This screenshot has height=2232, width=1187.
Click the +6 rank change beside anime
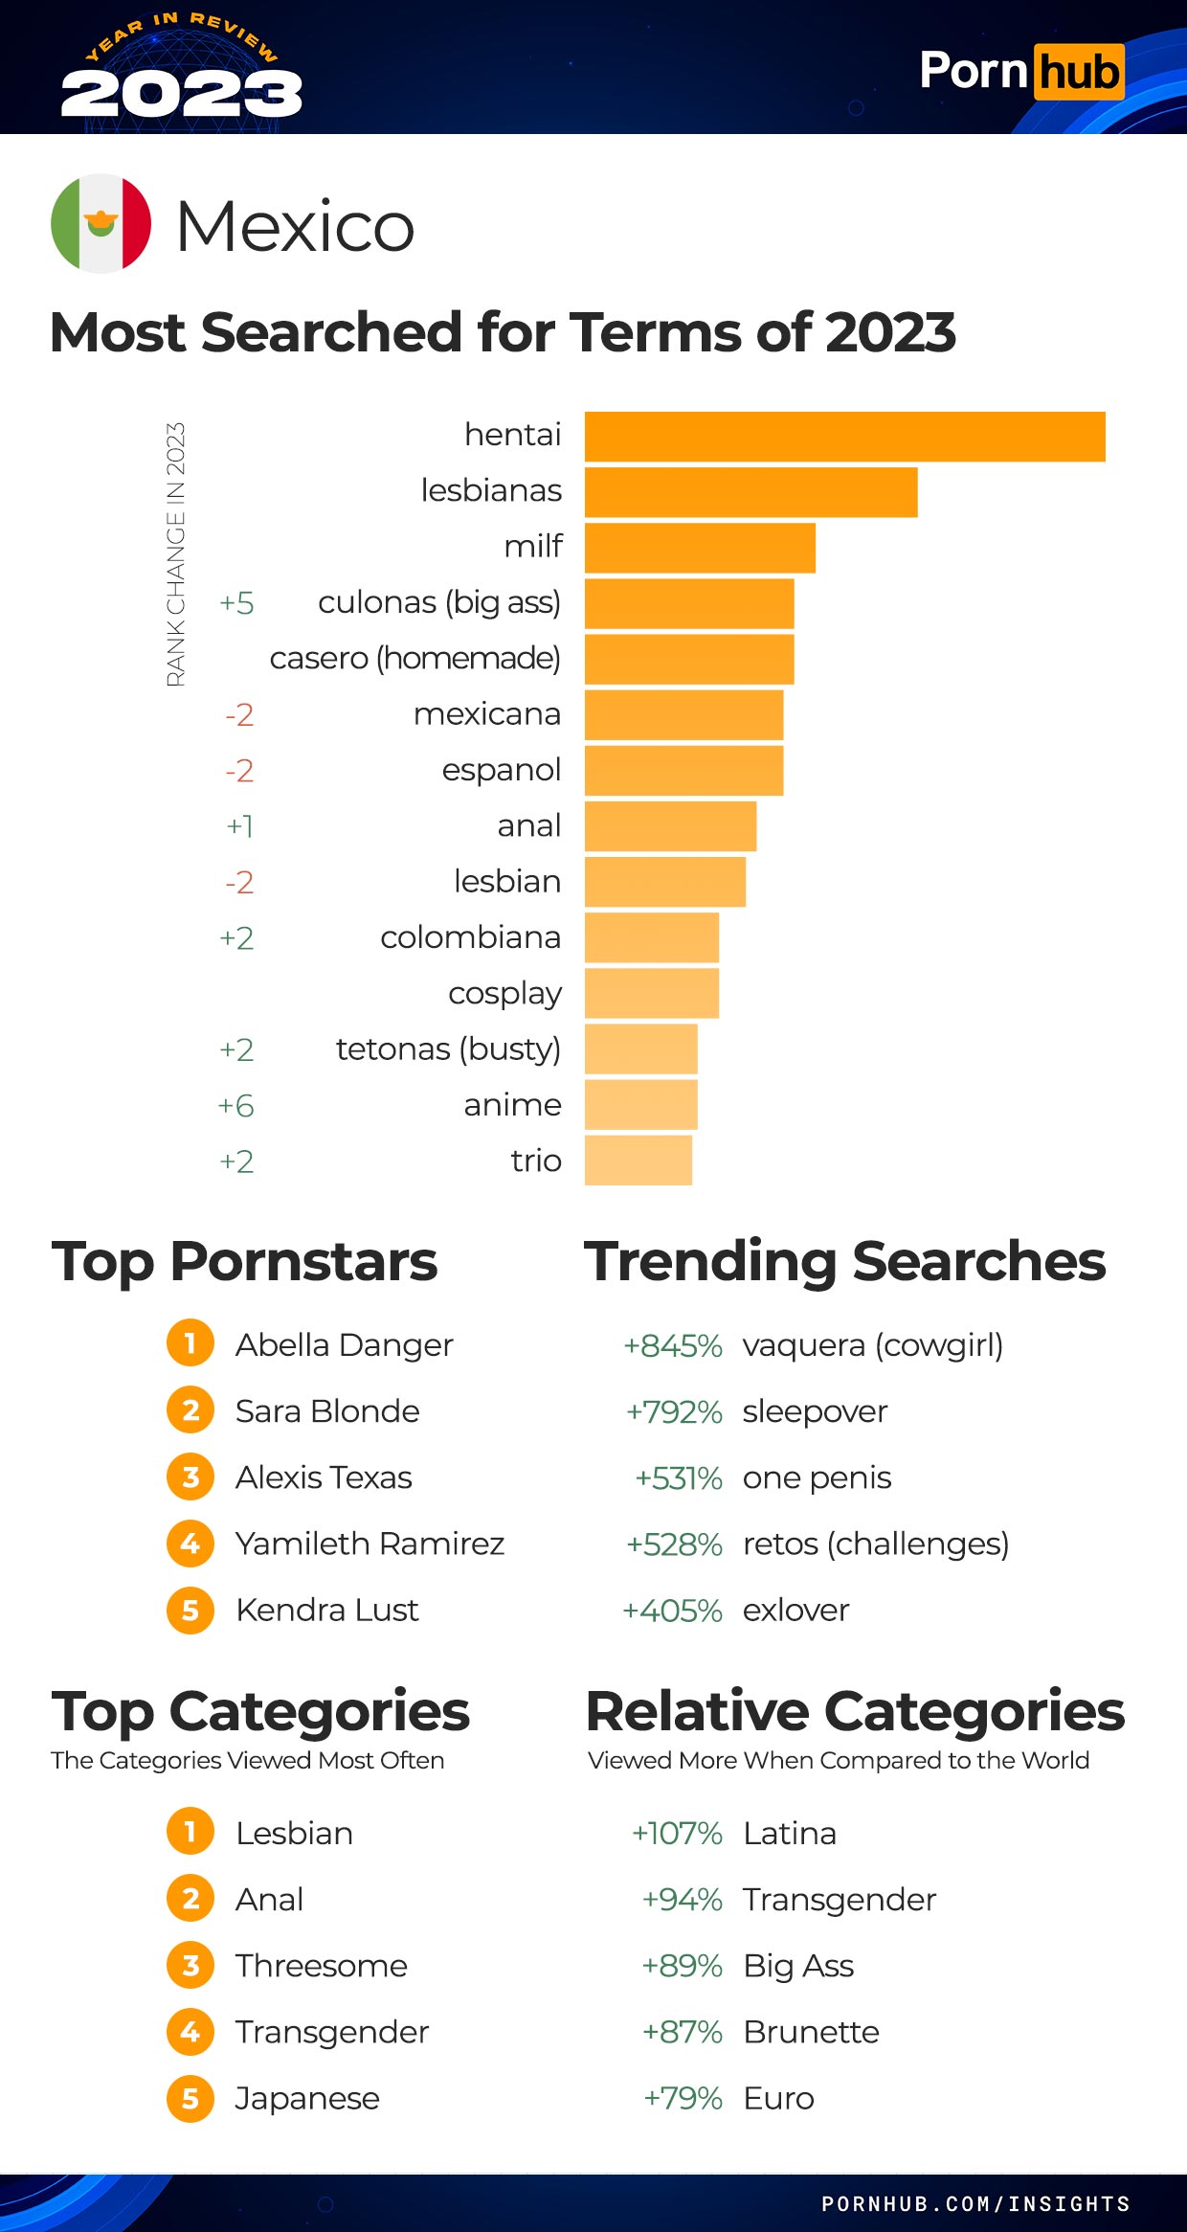click(x=236, y=1106)
